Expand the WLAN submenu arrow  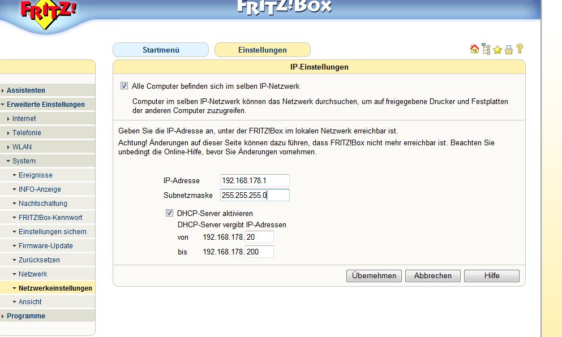click(x=8, y=147)
